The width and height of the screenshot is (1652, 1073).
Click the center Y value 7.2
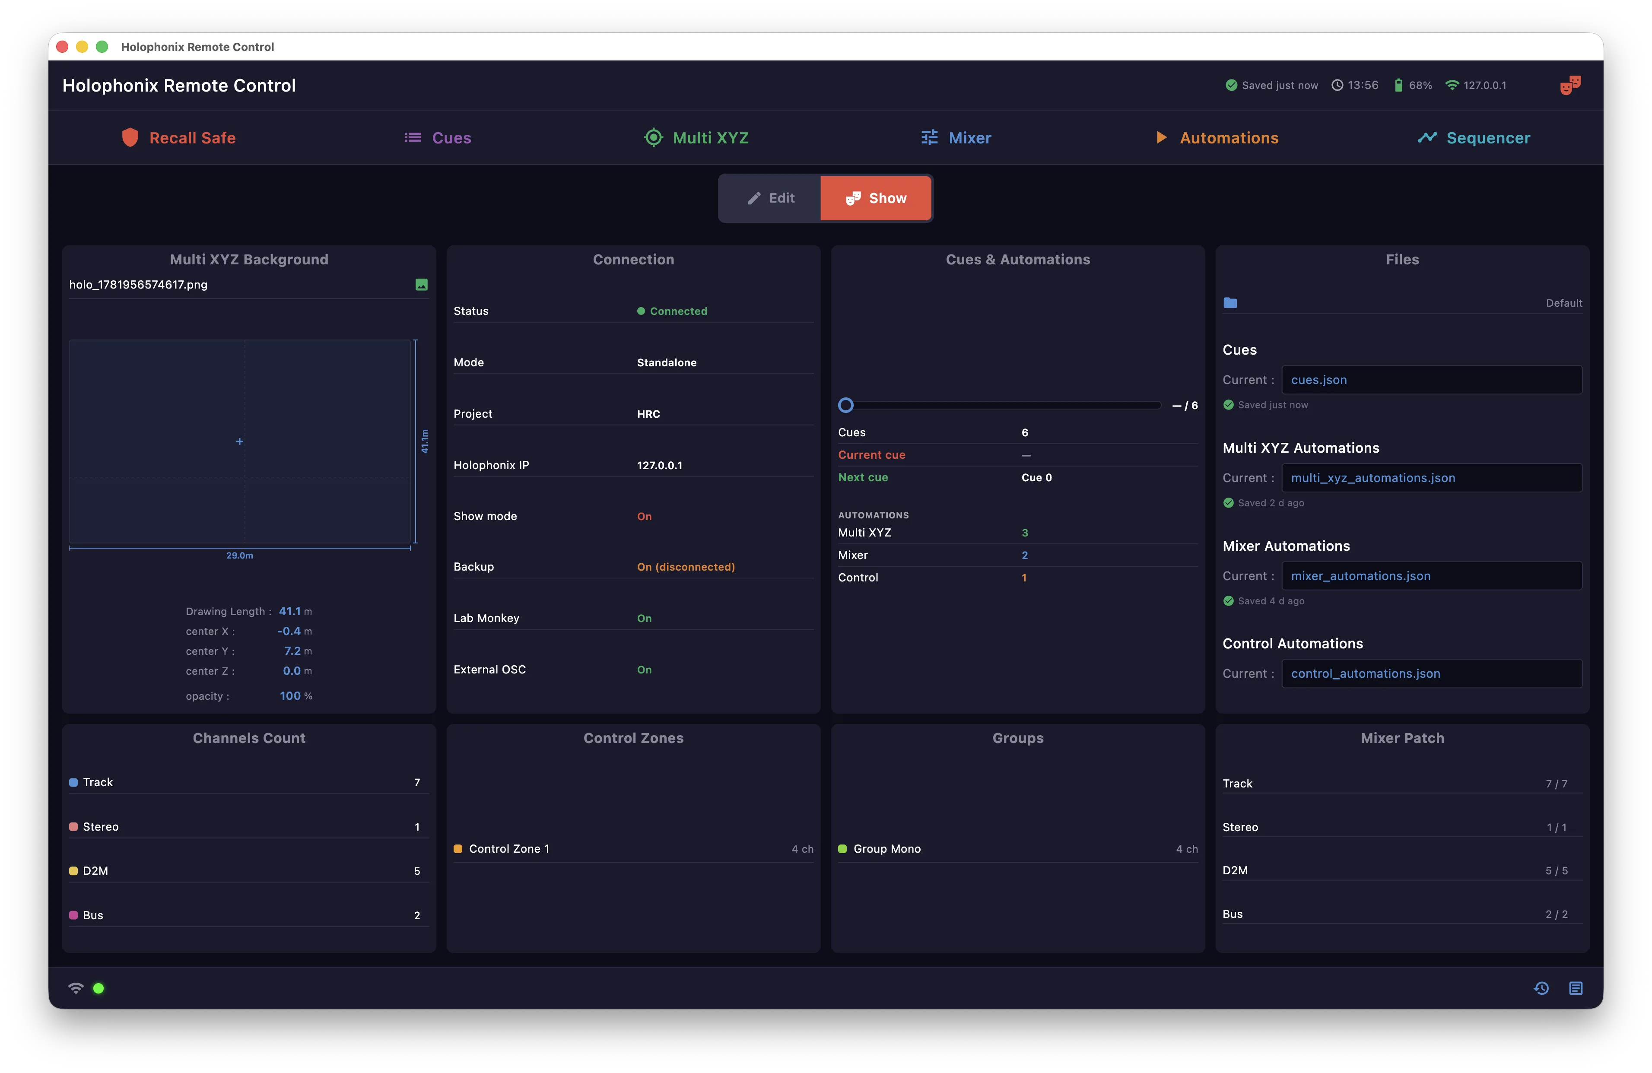pos(292,651)
